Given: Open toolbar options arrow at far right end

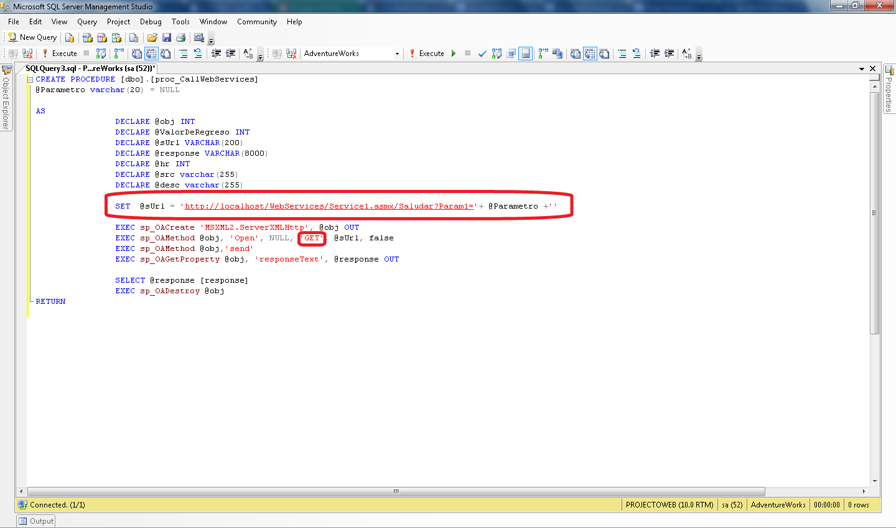Looking at the screenshot, I should (699, 55).
